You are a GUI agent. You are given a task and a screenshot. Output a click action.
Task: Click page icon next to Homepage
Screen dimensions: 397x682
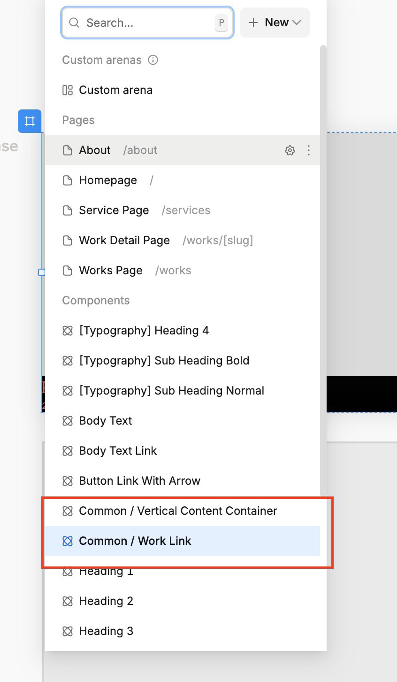click(x=68, y=180)
